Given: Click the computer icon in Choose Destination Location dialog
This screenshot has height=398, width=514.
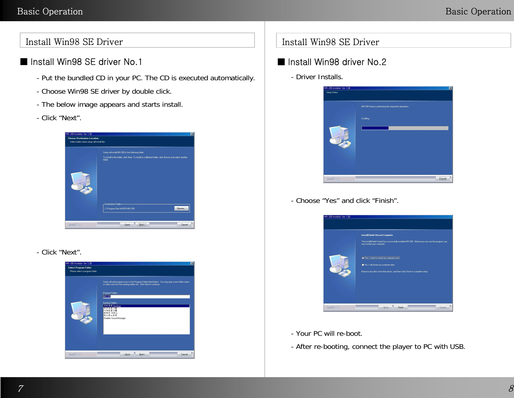Looking at the screenshot, I should [82, 183].
